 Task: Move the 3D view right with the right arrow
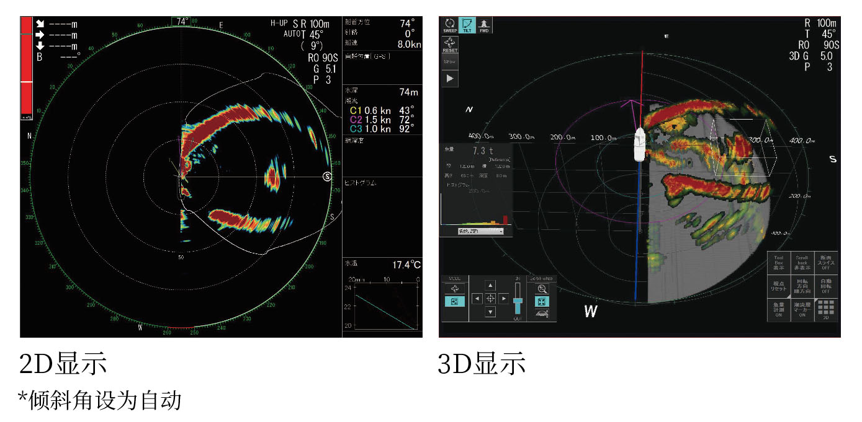pos(504,299)
